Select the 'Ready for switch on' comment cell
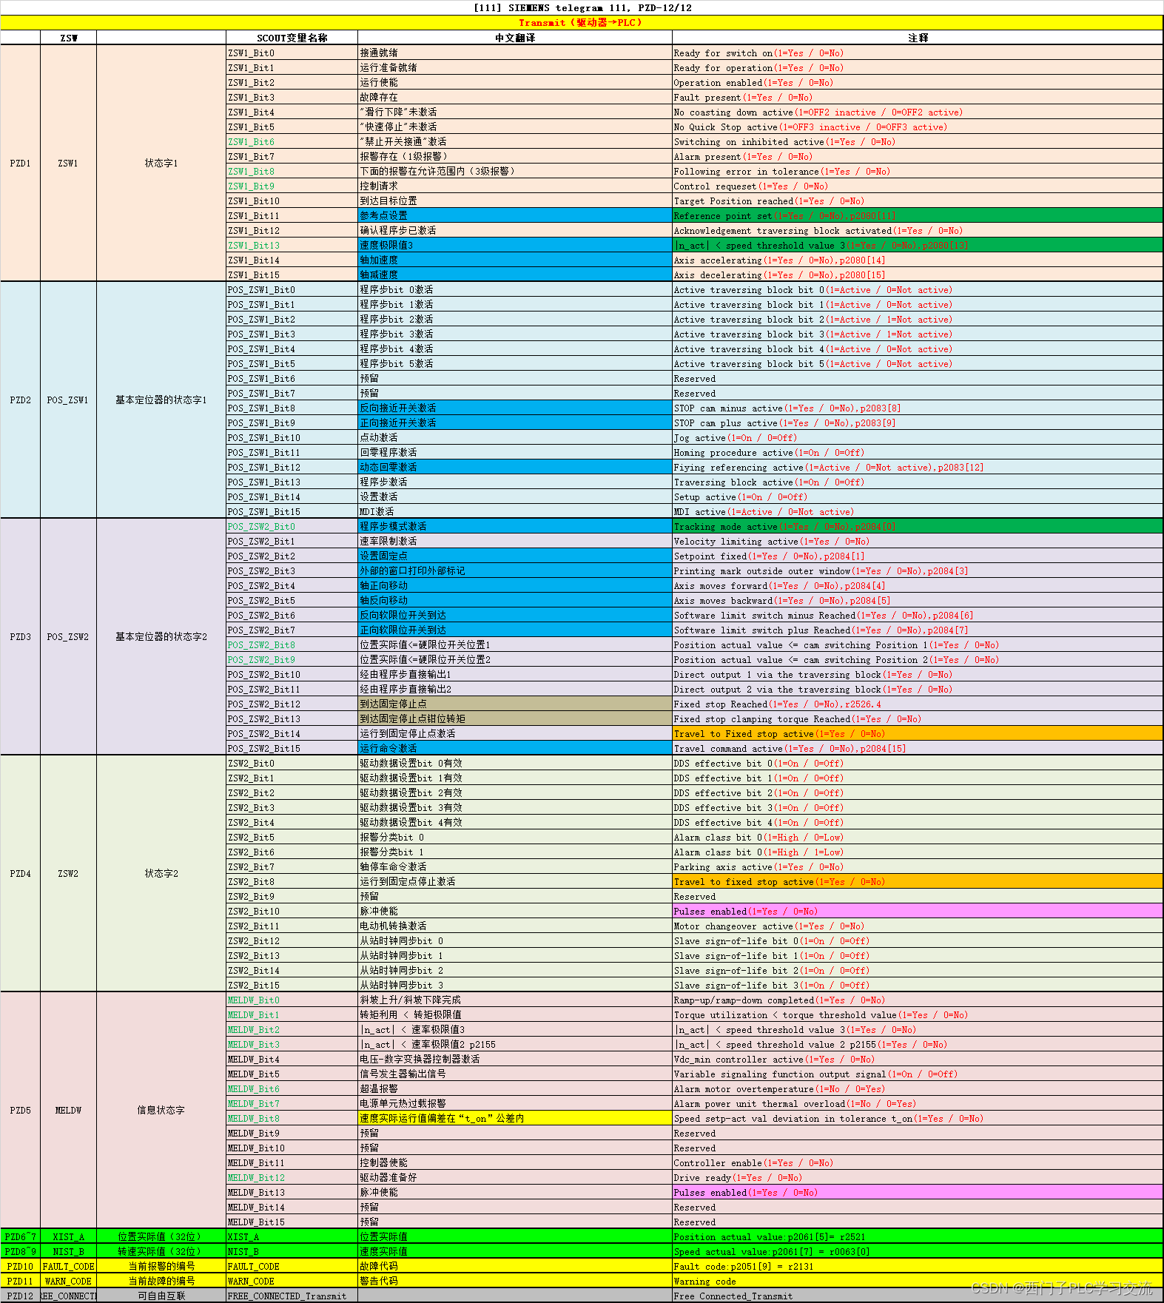1164x1303 pixels. click(x=917, y=53)
